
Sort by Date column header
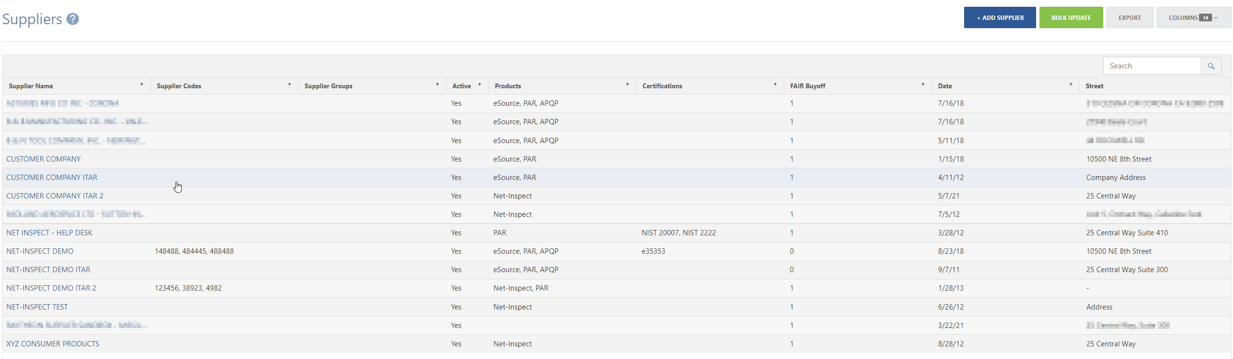tap(945, 86)
